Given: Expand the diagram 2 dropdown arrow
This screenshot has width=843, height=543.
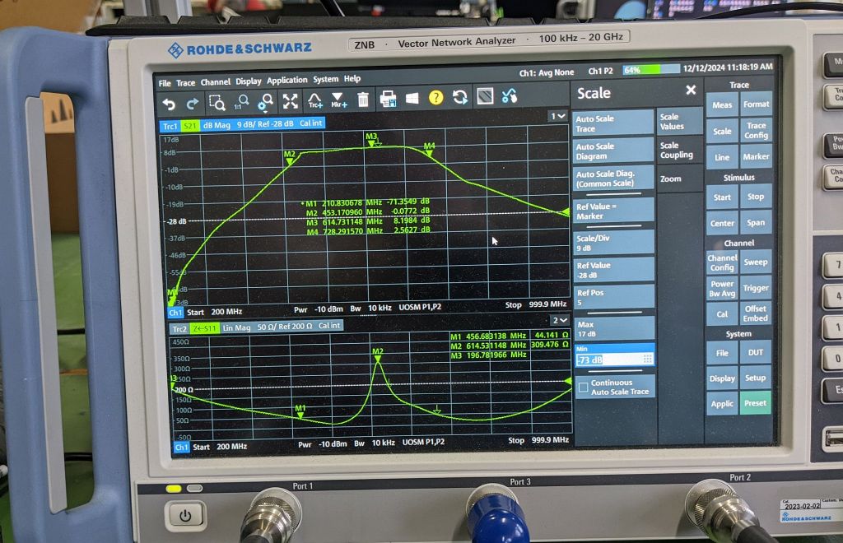Looking at the screenshot, I should 559,320.
